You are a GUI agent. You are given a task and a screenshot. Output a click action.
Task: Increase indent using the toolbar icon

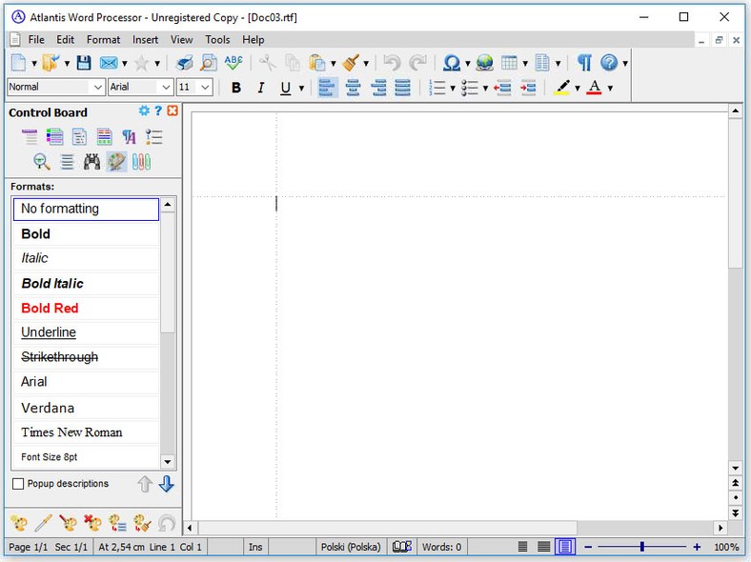(x=528, y=88)
